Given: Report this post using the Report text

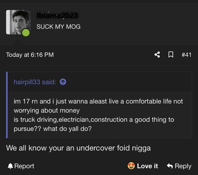Looking at the screenshot, I should click(x=24, y=166).
